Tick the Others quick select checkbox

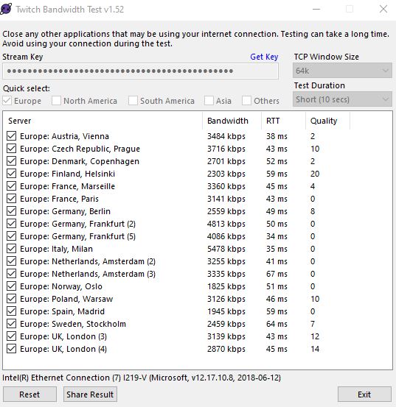[246, 100]
